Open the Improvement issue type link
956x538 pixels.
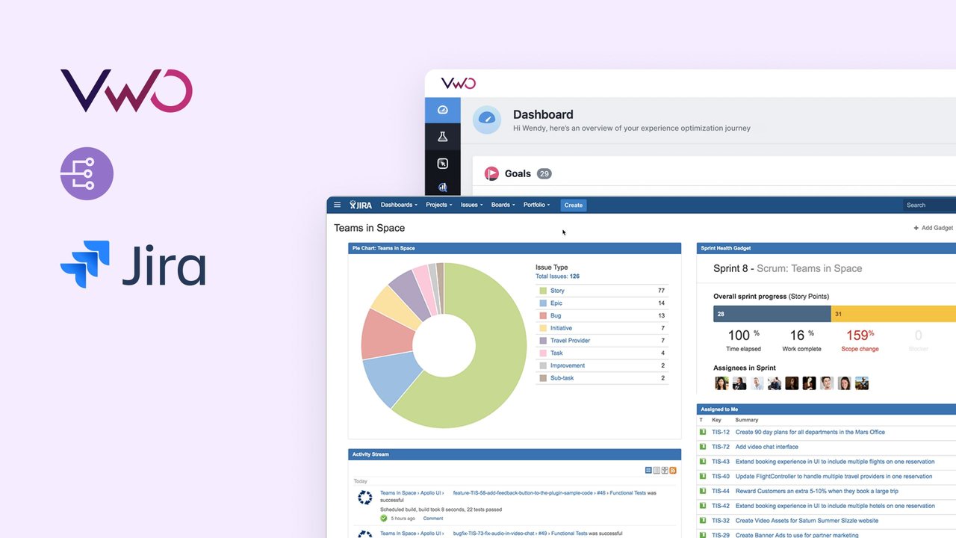(568, 365)
